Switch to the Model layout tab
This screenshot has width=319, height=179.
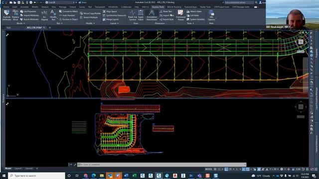8,169
